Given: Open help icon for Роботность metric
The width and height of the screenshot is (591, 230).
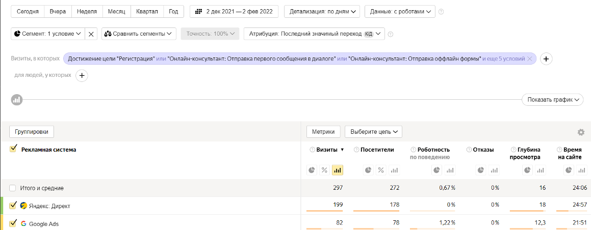Looking at the screenshot, I should 413,150.
